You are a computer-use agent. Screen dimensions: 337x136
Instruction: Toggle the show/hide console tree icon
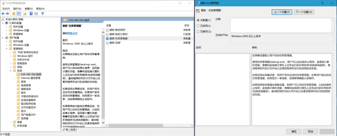pos(19,14)
